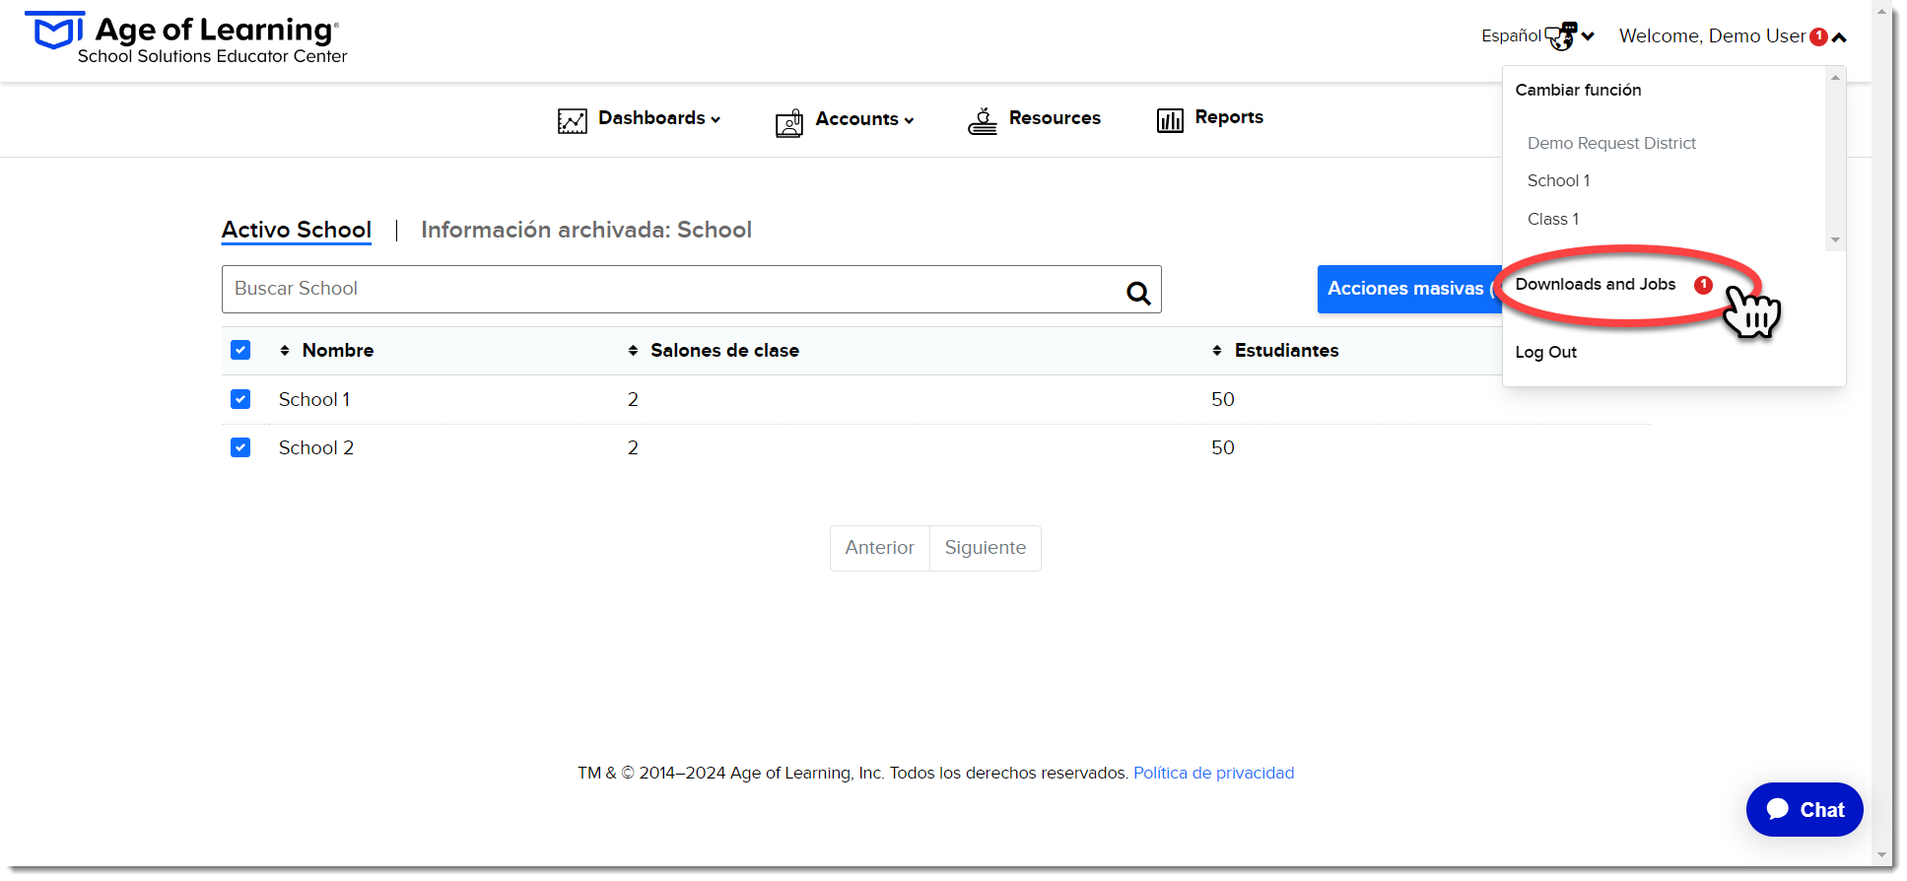Click the Resources apple-and-books icon
Viewport: 1907px width, 881px height.
pos(983,120)
